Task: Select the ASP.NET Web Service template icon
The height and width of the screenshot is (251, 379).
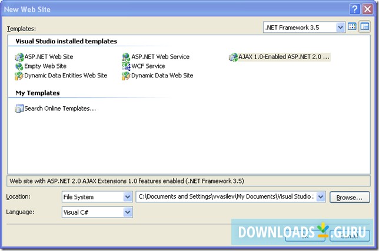Action: pyautogui.click(x=126, y=57)
